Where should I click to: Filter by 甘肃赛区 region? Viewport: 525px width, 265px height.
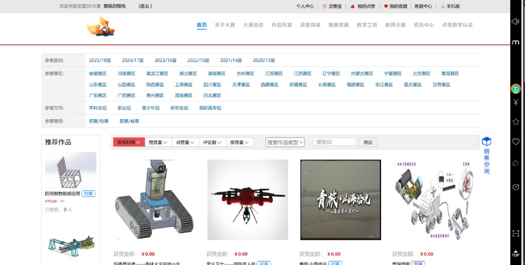tap(441, 84)
